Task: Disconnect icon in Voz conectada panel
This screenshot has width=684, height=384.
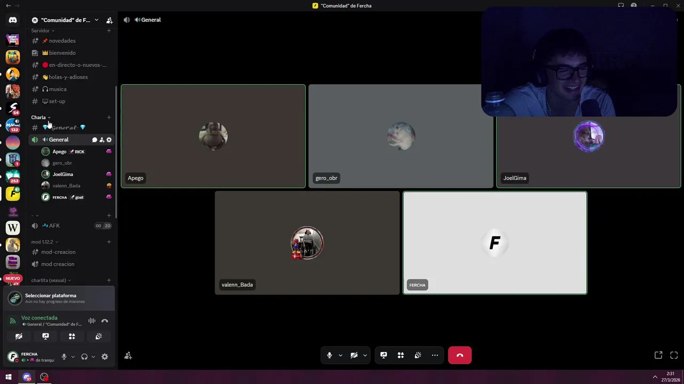Action: 105,321
